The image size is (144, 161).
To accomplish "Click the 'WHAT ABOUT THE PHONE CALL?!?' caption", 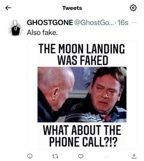I will coord(82,136).
